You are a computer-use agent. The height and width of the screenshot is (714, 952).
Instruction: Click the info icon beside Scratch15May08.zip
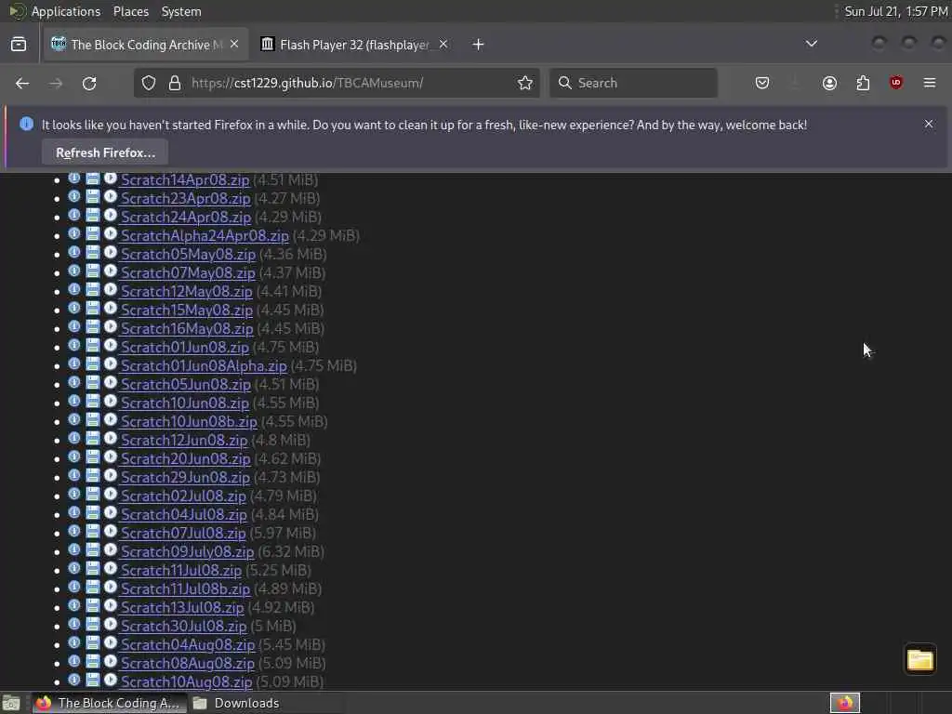tap(74, 309)
